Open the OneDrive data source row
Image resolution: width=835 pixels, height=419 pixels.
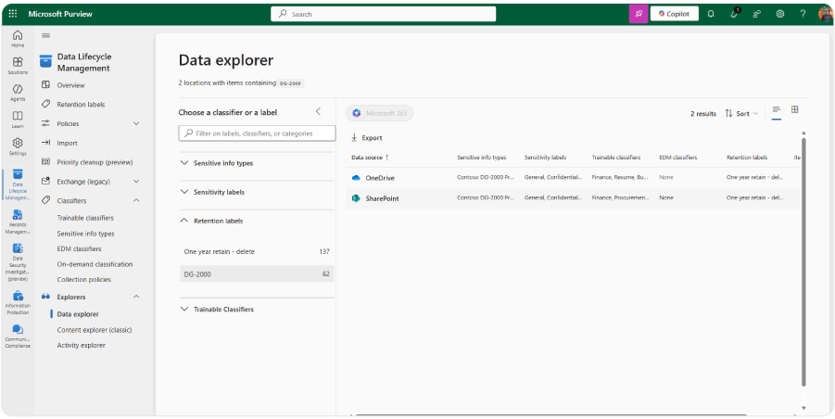point(573,178)
